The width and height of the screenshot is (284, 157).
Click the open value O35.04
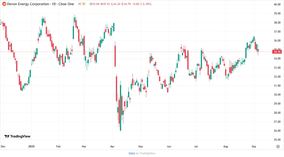point(95,4)
